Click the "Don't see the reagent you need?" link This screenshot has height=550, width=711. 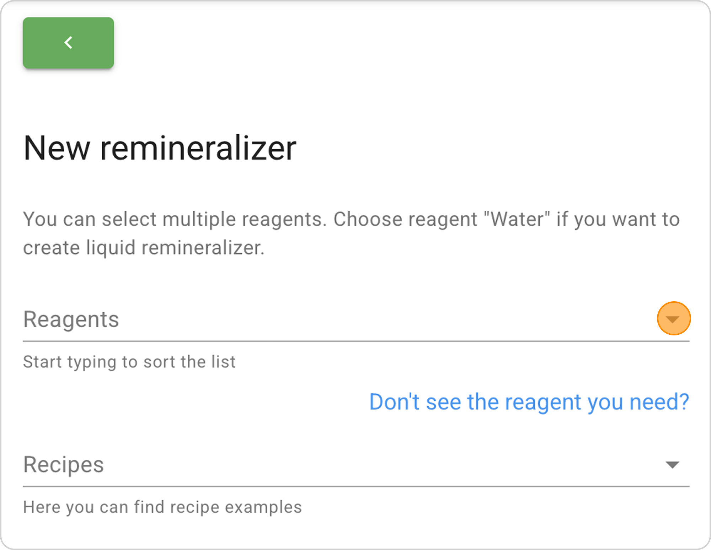(x=529, y=402)
